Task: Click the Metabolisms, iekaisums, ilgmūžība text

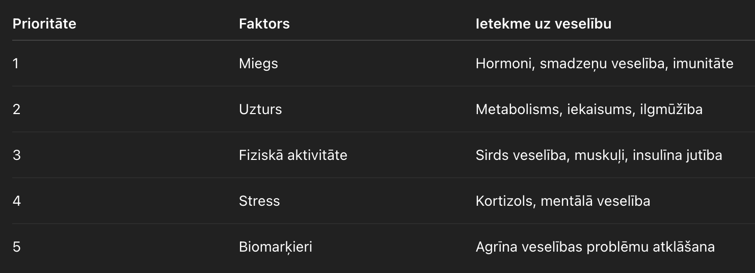Action: (x=589, y=110)
